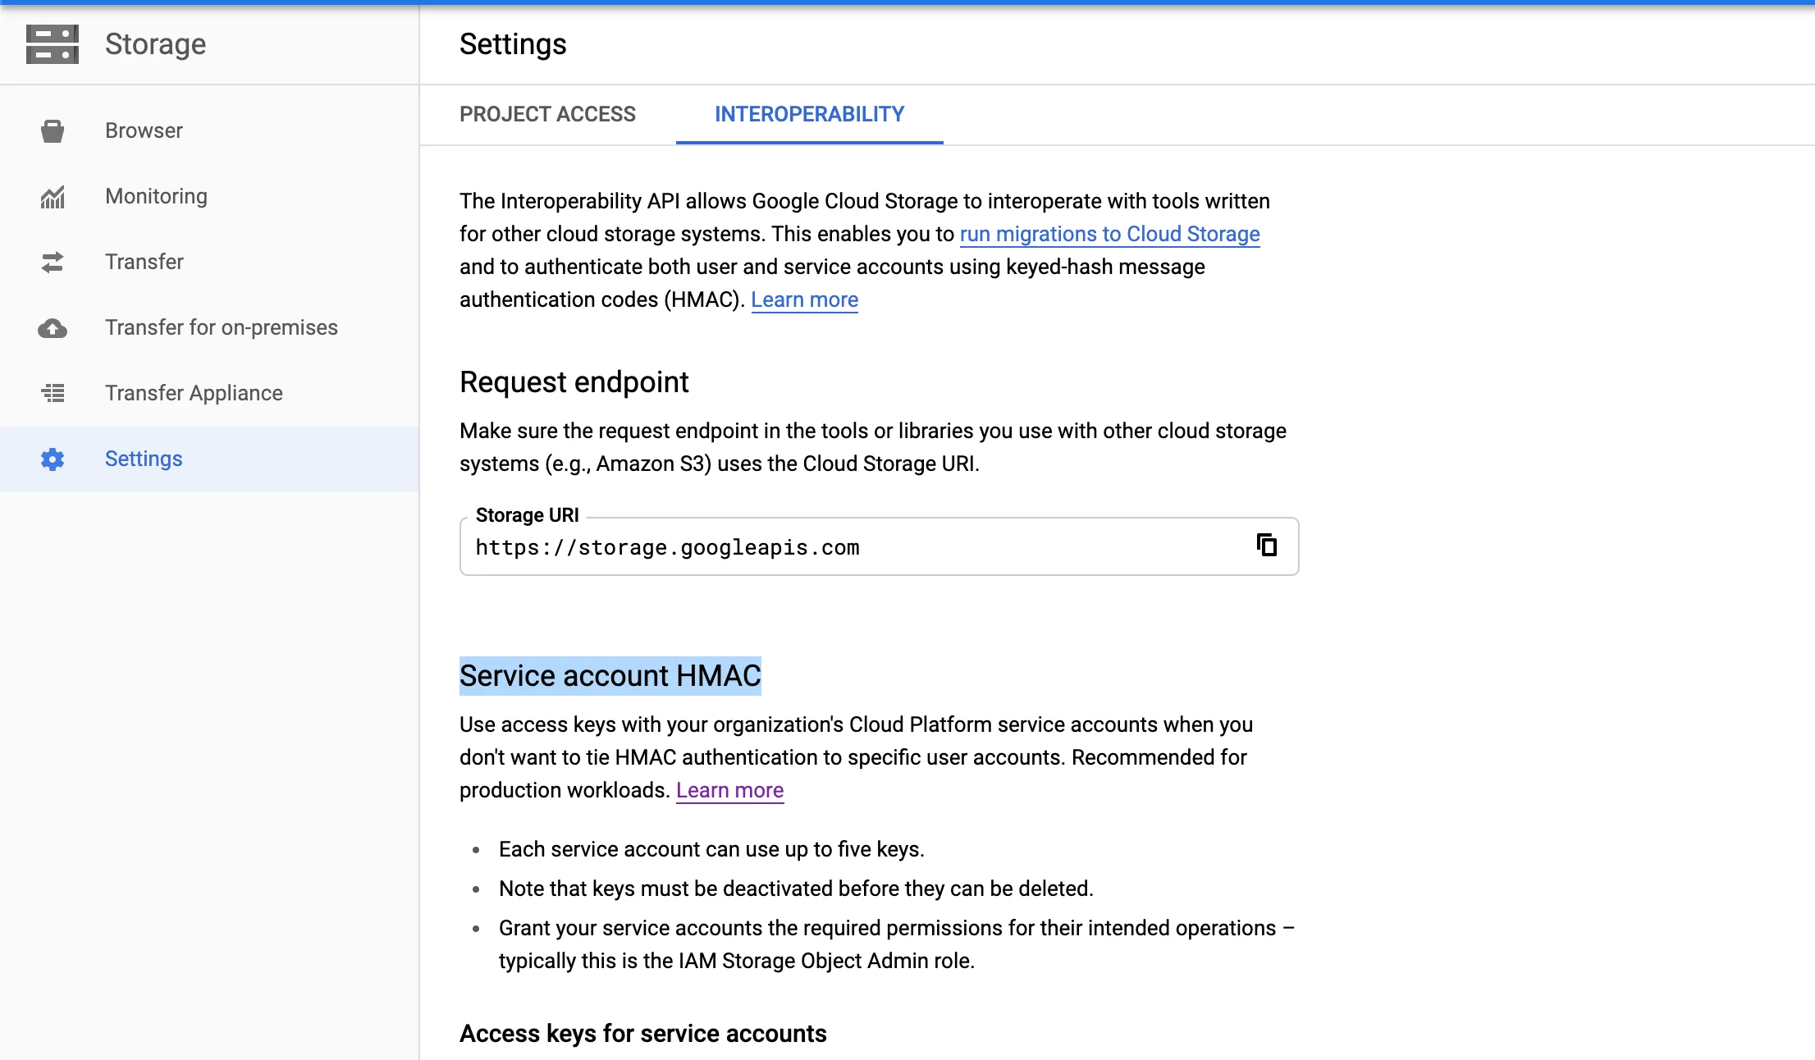Screen dimensions: 1815x1060
Task: Click the cloud upload on-premises icon
Action: coord(53,328)
